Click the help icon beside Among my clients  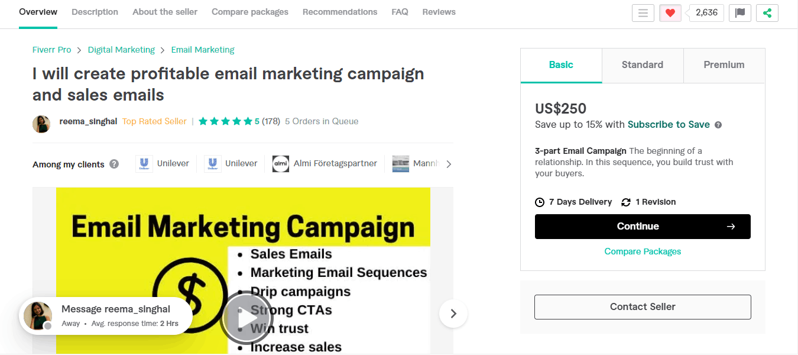tap(114, 164)
